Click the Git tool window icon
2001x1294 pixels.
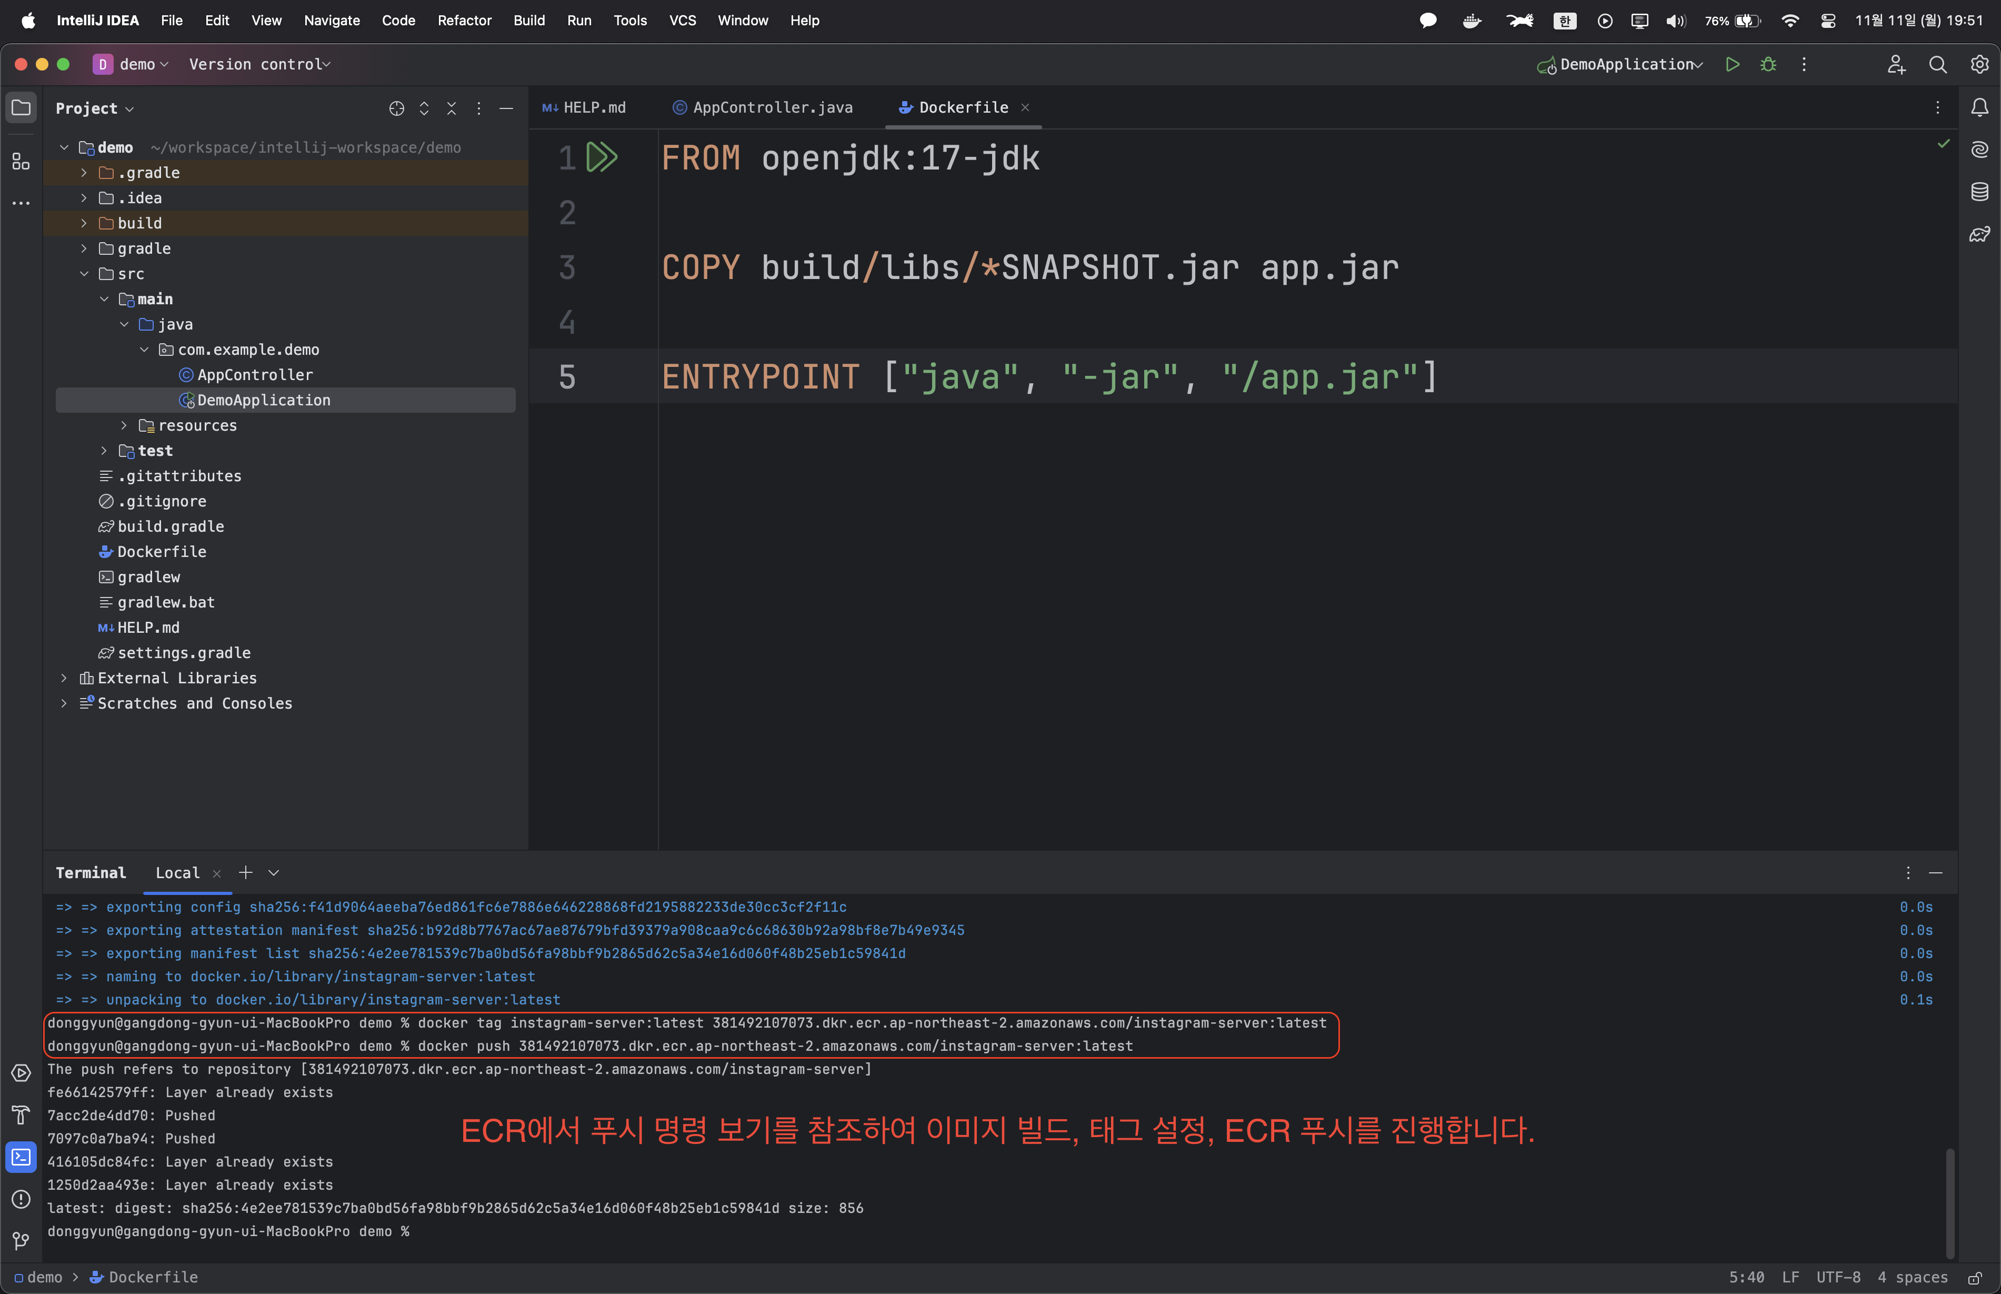(21, 1241)
